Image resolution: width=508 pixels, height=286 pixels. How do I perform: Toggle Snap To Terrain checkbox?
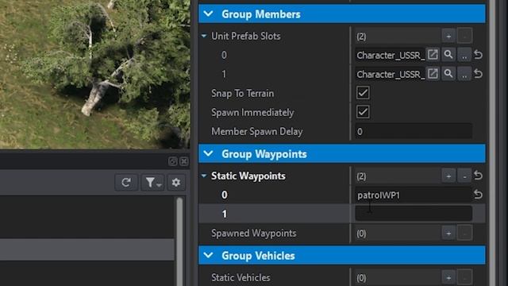pos(363,93)
